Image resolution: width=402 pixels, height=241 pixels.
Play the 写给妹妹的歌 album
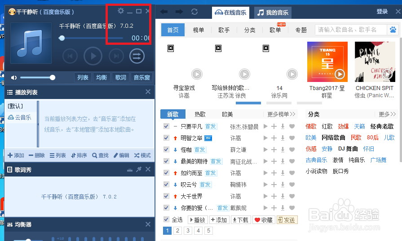coord(245,74)
